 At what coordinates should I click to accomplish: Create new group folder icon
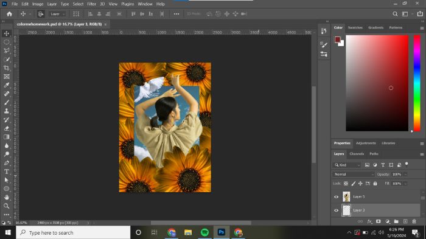tap(396, 221)
